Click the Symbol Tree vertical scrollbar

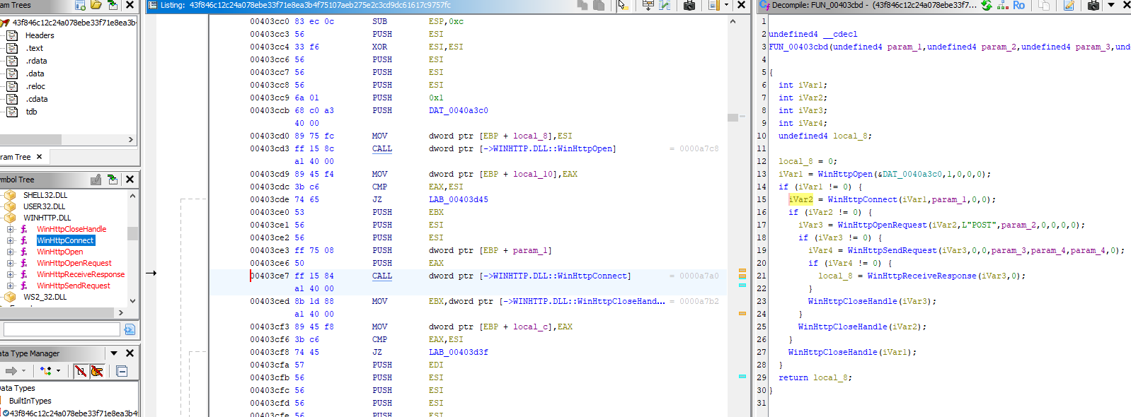click(x=132, y=246)
